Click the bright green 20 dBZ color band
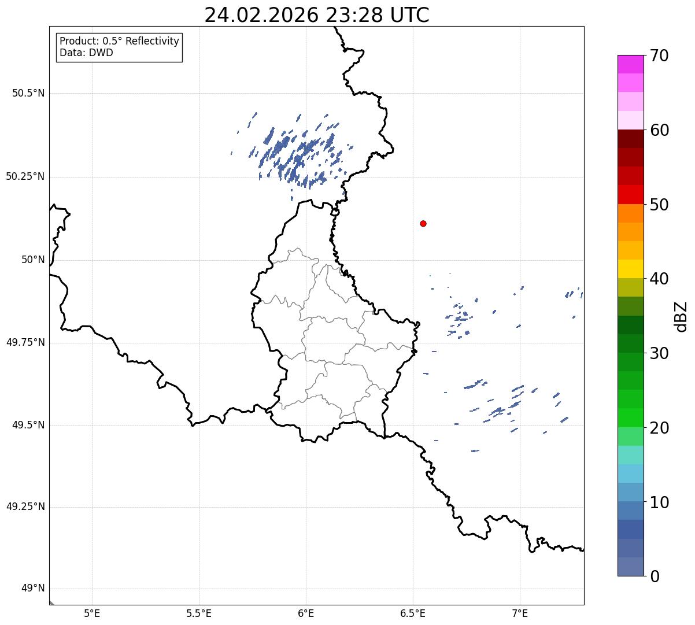Viewport: 695px width, 625px height. pos(631,418)
